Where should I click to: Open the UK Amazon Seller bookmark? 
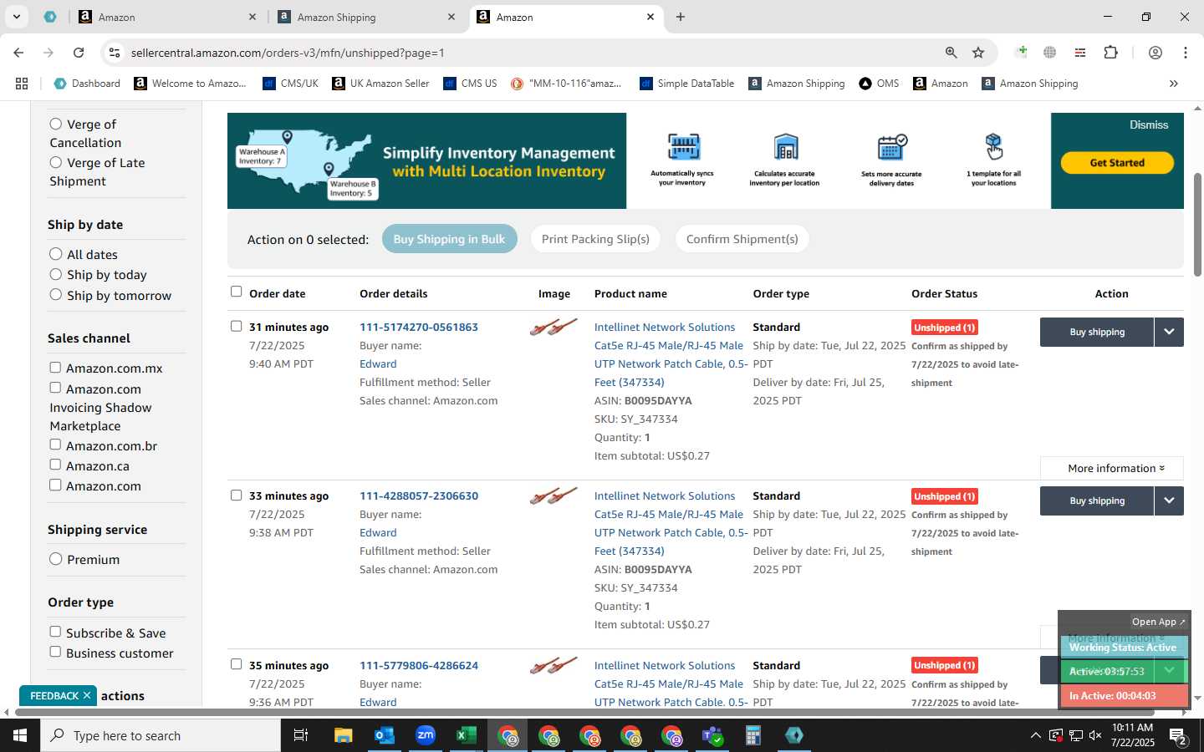pyautogui.click(x=380, y=84)
